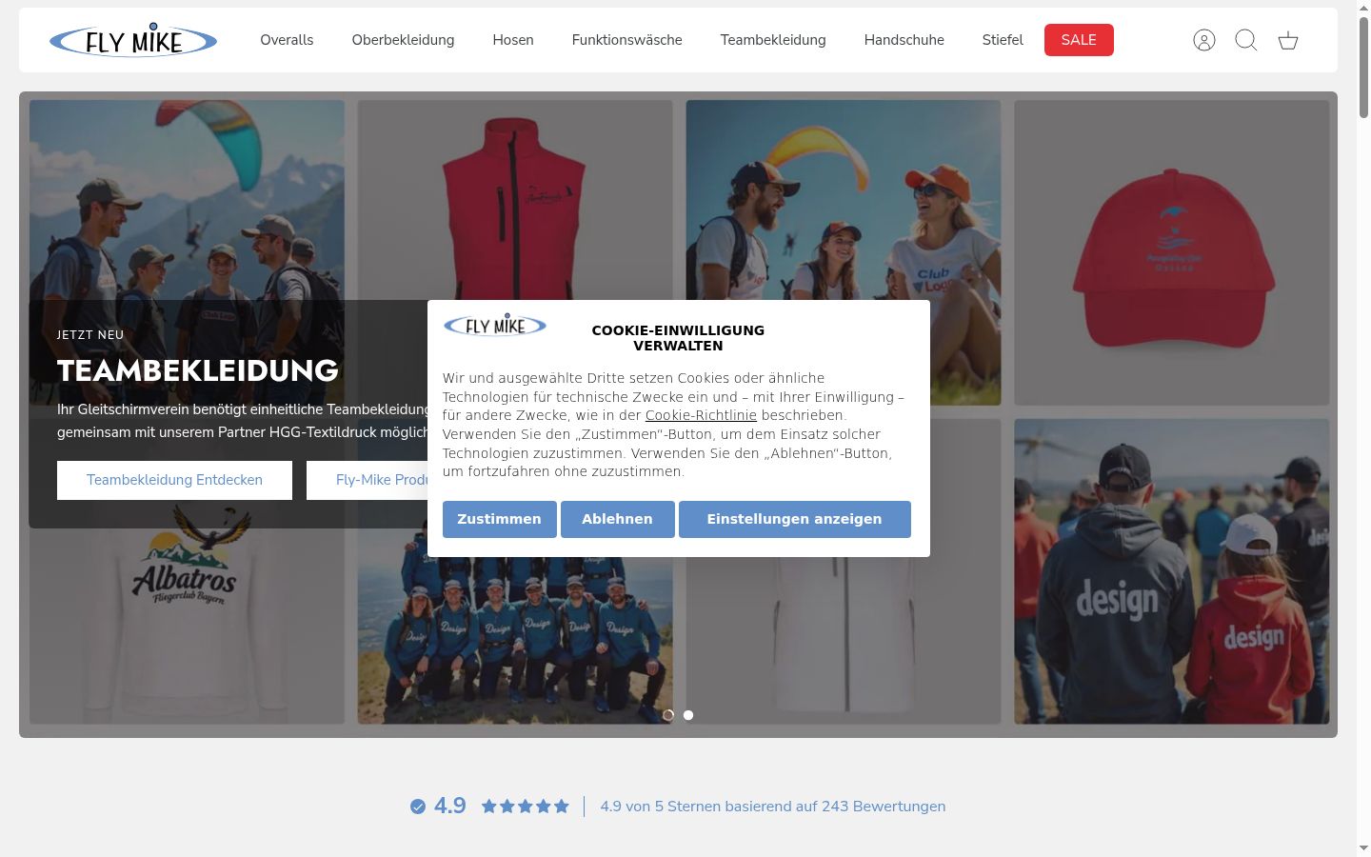The width and height of the screenshot is (1371, 857).
Task: Click the five-star rating icons
Action: (525, 807)
